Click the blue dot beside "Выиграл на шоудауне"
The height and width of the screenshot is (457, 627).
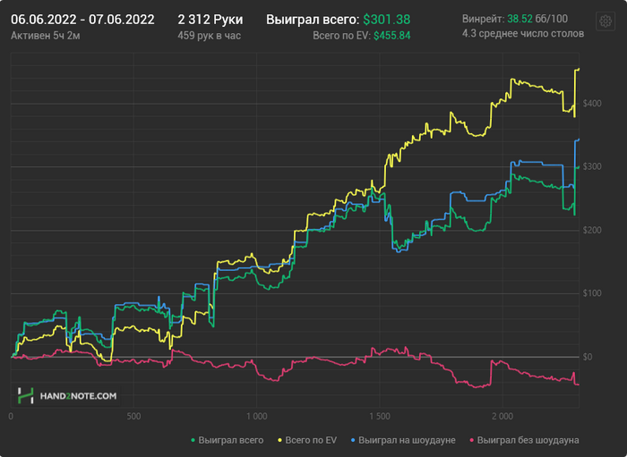[x=353, y=441]
